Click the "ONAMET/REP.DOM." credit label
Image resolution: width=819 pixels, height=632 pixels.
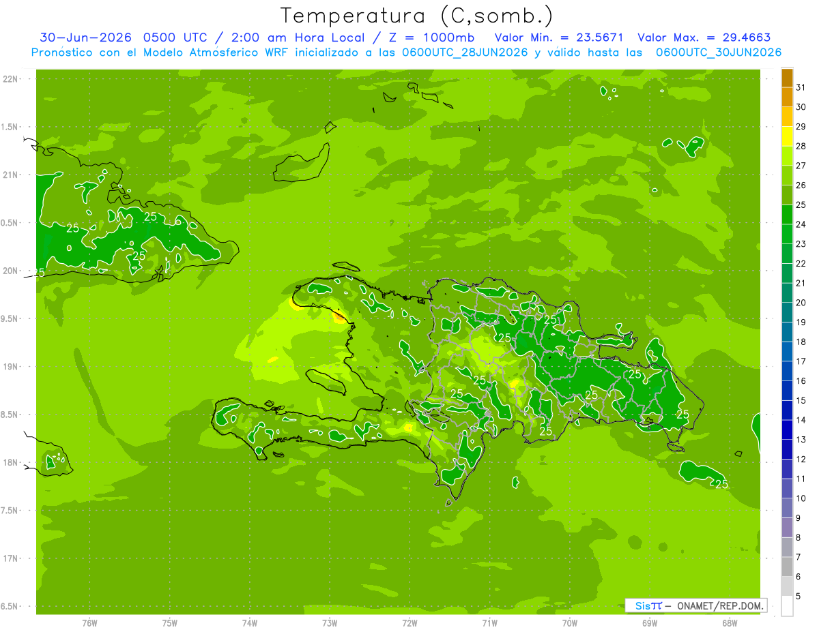(719, 606)
